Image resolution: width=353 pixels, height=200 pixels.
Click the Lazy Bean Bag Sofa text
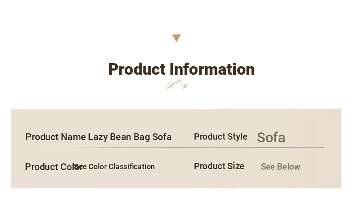click(x=130, y=137)
